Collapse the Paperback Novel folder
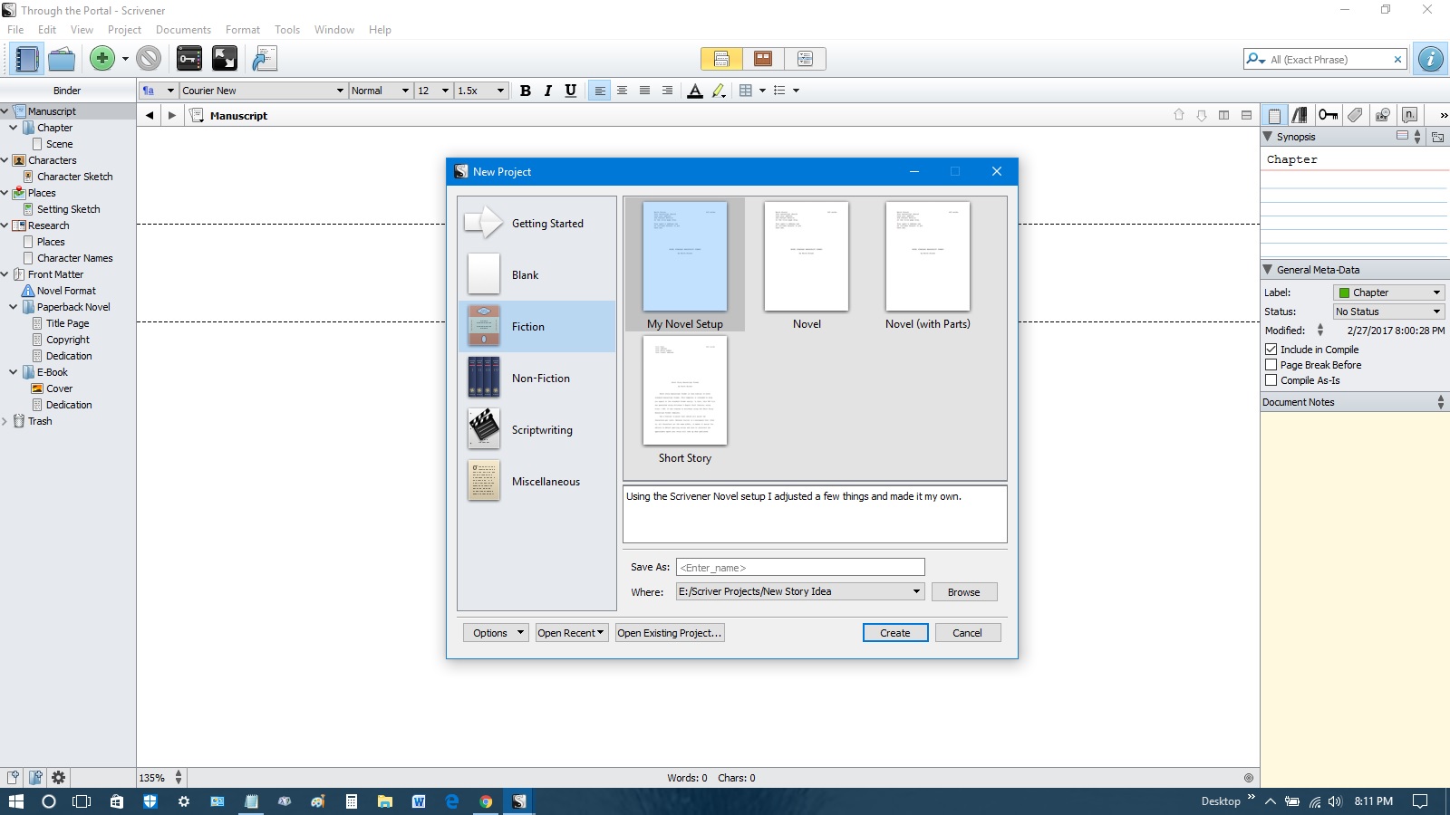 click(13, 307)
